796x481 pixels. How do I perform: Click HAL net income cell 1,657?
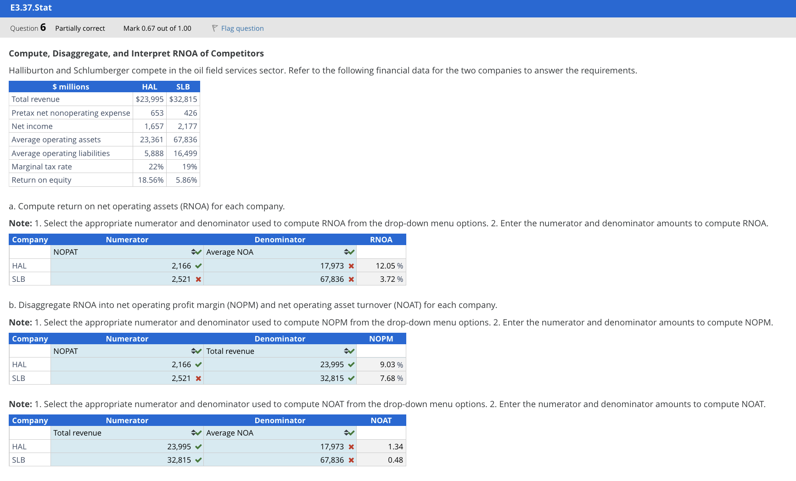pyautogui.click(x=150, y=126)
